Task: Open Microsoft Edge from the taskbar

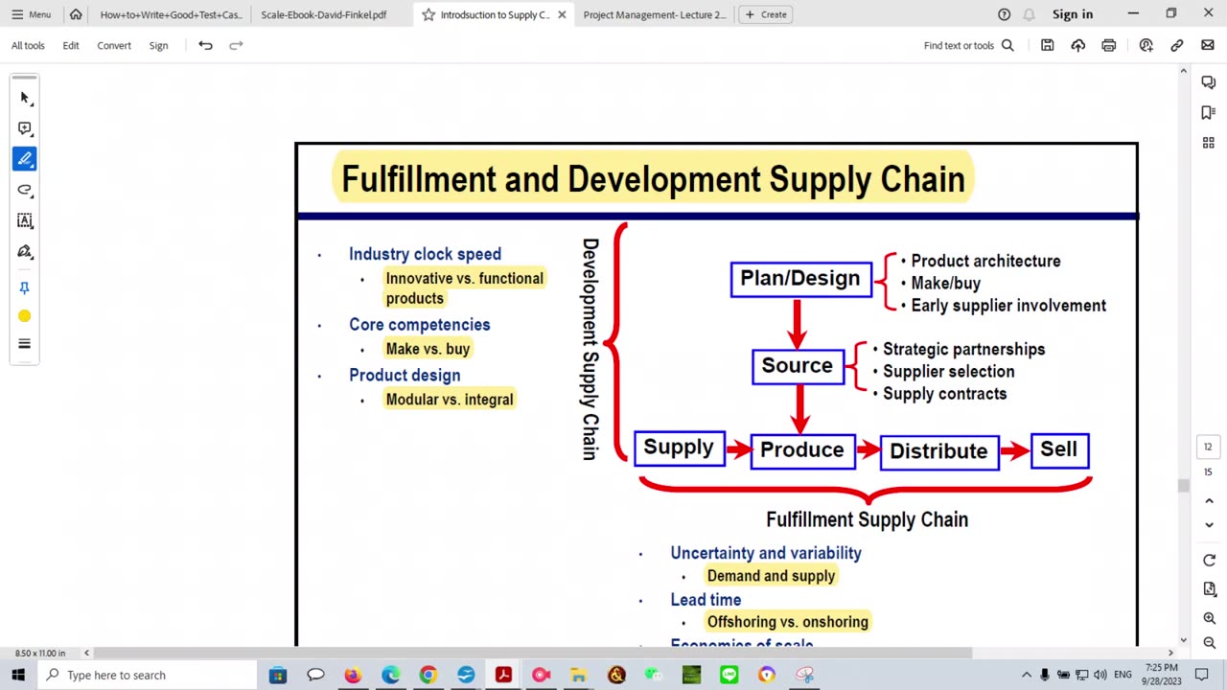Action: tap(390, 675)
